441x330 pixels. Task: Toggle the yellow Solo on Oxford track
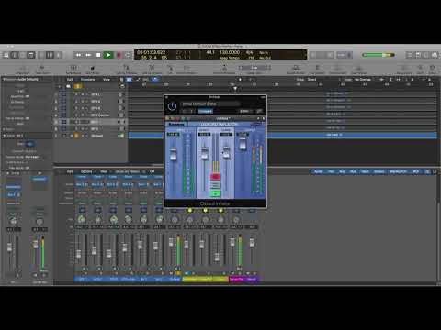[76, 136]
